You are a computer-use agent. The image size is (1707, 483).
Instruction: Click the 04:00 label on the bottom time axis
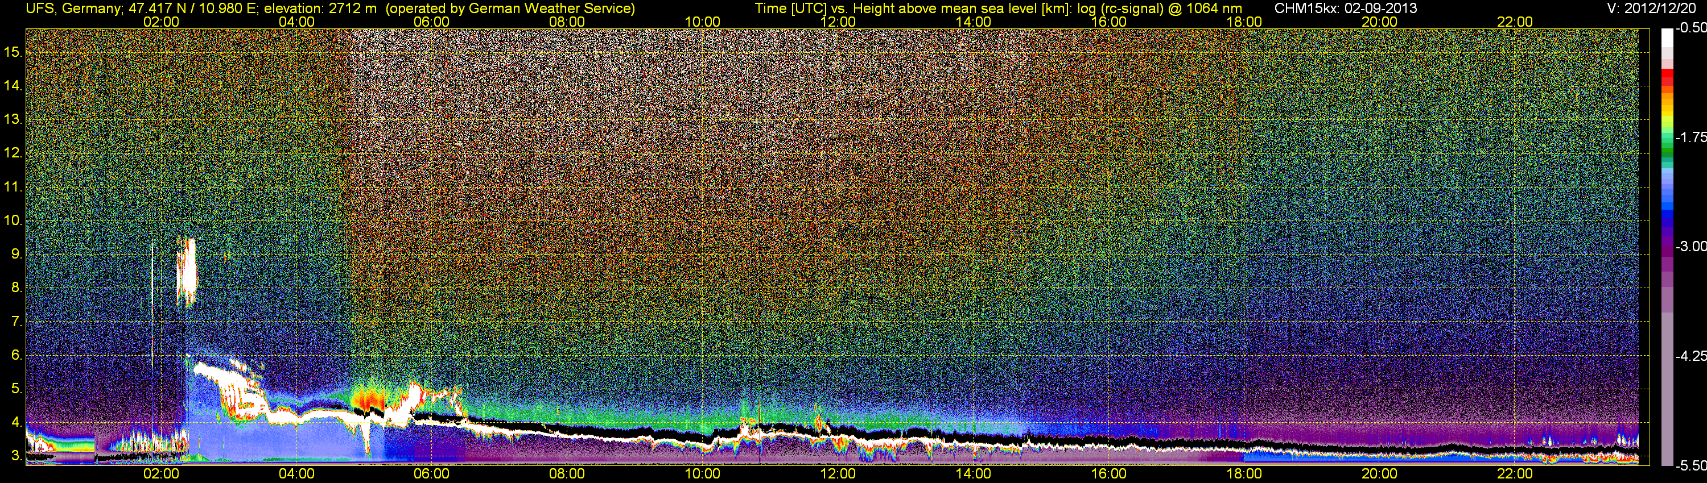tap(296, 474)
